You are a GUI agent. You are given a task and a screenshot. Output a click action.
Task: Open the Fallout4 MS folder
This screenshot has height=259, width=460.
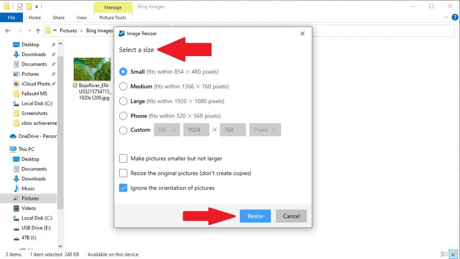click(x=34, y=94)
